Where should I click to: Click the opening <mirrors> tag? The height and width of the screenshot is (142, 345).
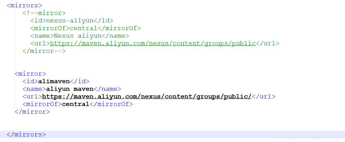coord(24,5)
